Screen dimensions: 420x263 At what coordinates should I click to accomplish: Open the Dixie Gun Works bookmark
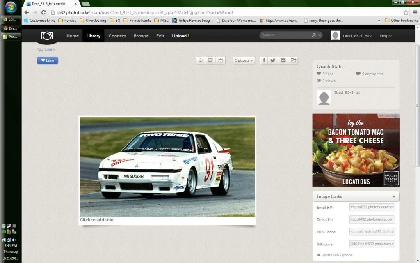(236, 21)
